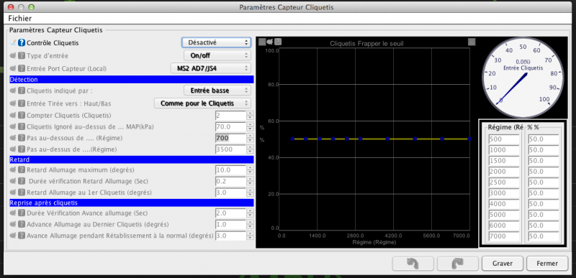Open help for Durée vérification Retard Allumage

pos(22,181)
